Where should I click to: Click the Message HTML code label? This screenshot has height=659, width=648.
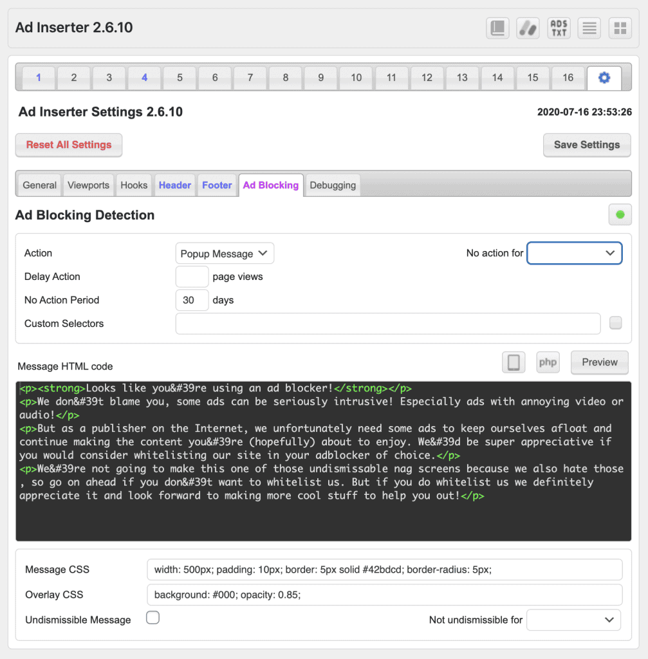pos(65,366)
